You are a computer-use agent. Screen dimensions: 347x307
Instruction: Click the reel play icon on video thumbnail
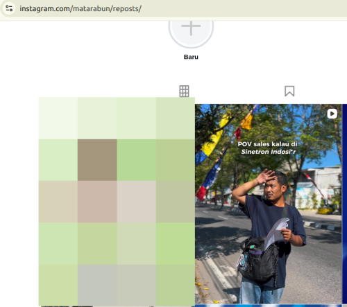coord(332,114)
